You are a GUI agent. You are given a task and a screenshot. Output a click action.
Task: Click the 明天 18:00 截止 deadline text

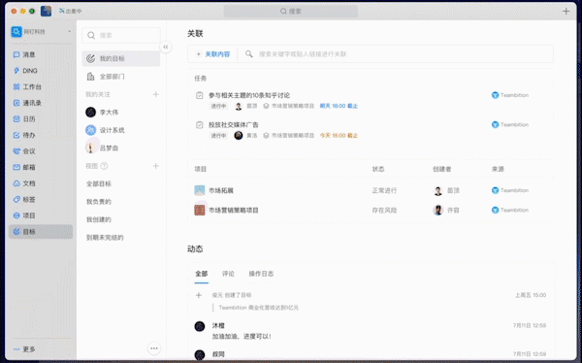click(339, 106)
